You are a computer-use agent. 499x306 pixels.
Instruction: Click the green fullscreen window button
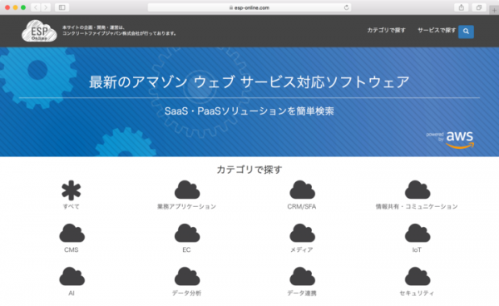tap(23, 7)
